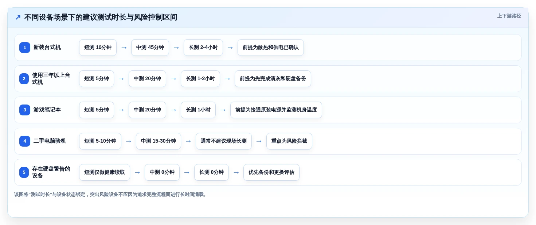Click the 存在硬盘警告的设备 row label
Image resolution: width=536 pixels, height=225 pixels.
point(51,172)
